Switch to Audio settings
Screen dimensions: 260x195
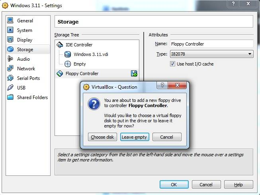pyautogui.click(x=23, y=59)
